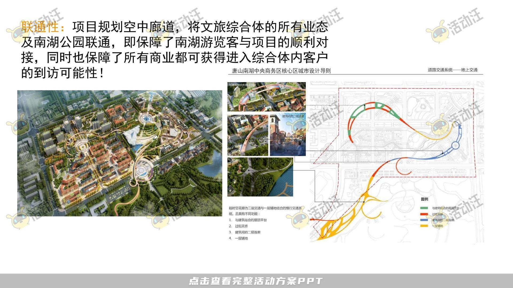Screen dimensions: 513x288
Task: Click list item '1. 与建筑结合的屋顶平台'
Action: (x=248, y=220)
